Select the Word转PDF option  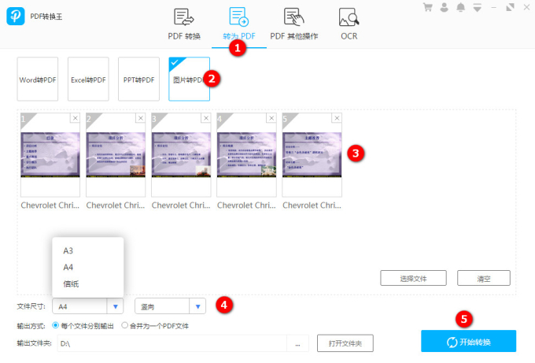pyautogui.click(x=38, y=79)
